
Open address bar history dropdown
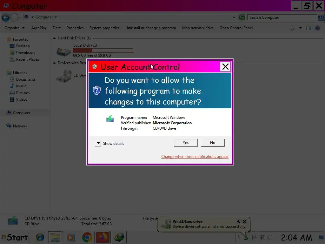[234, 17]
